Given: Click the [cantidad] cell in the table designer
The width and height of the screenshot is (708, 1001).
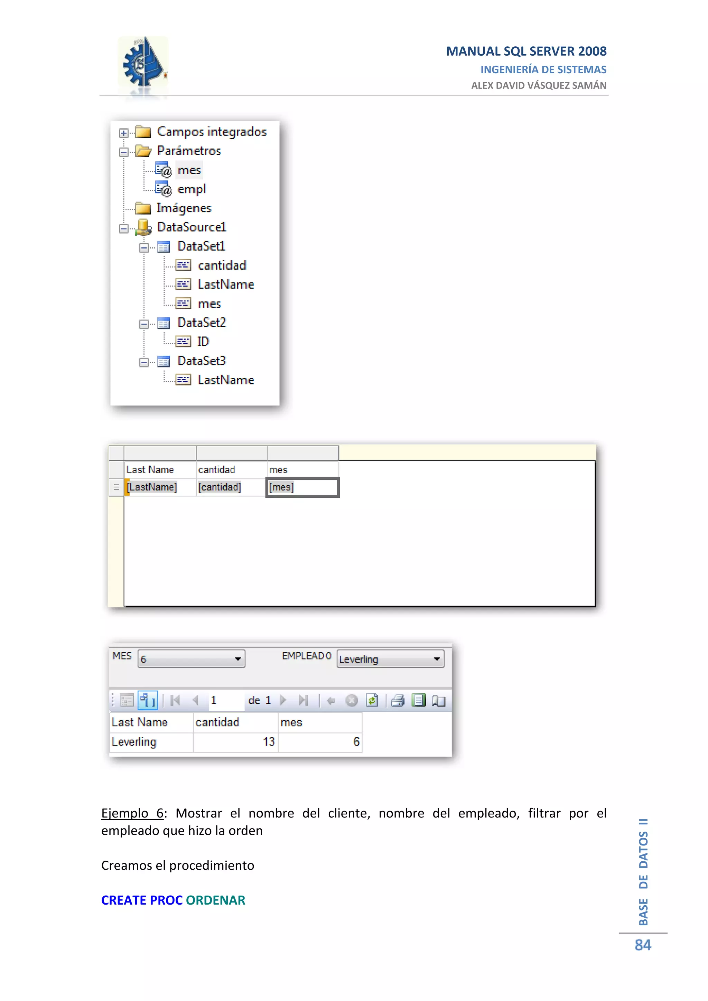Looking at the screenshot, I should coord(232,487).
